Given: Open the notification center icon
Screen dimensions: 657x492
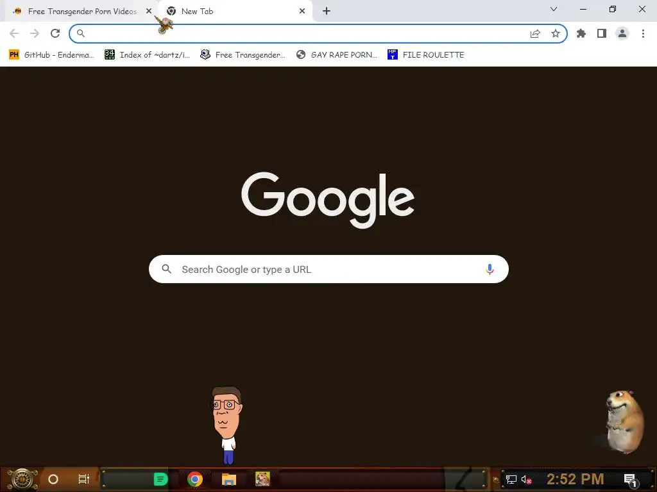Looking at the screenshot, I should (630, 480).
